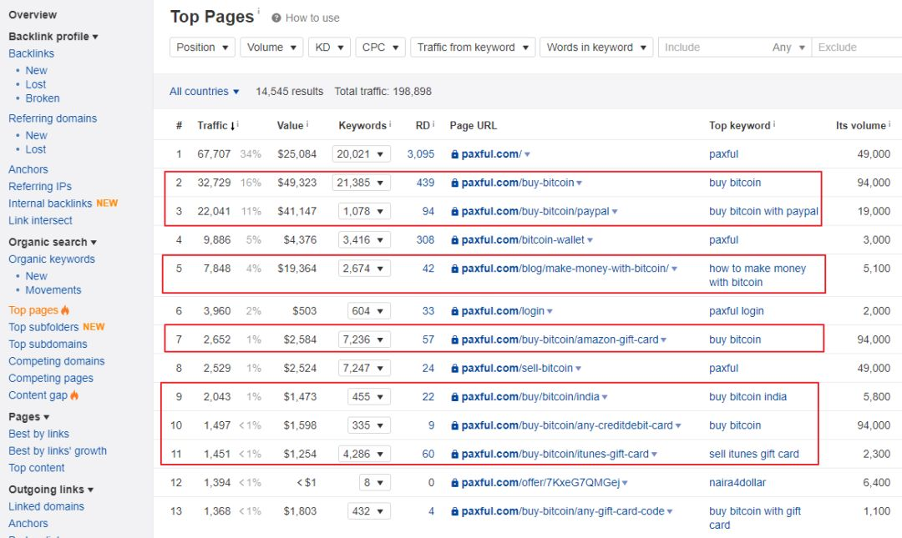Open Best by links in the sidebar
902x538 pixels.
tap(38, 434)
